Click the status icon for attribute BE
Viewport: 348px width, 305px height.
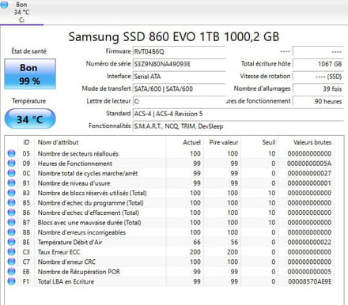11,242
